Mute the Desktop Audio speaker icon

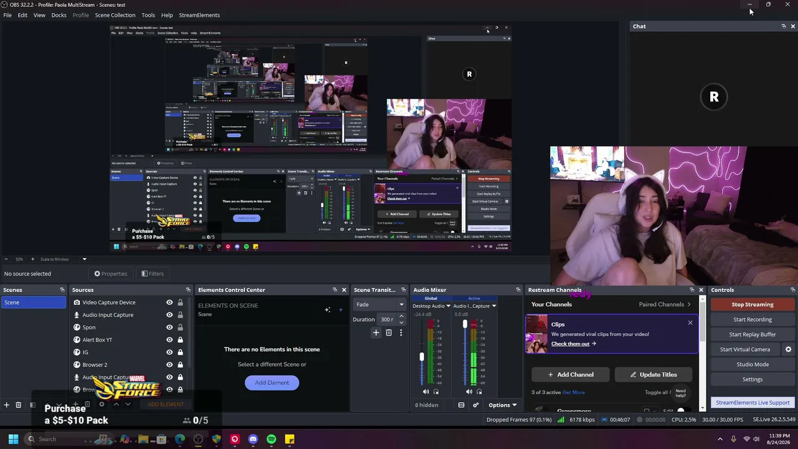click(x=426, y=392)
